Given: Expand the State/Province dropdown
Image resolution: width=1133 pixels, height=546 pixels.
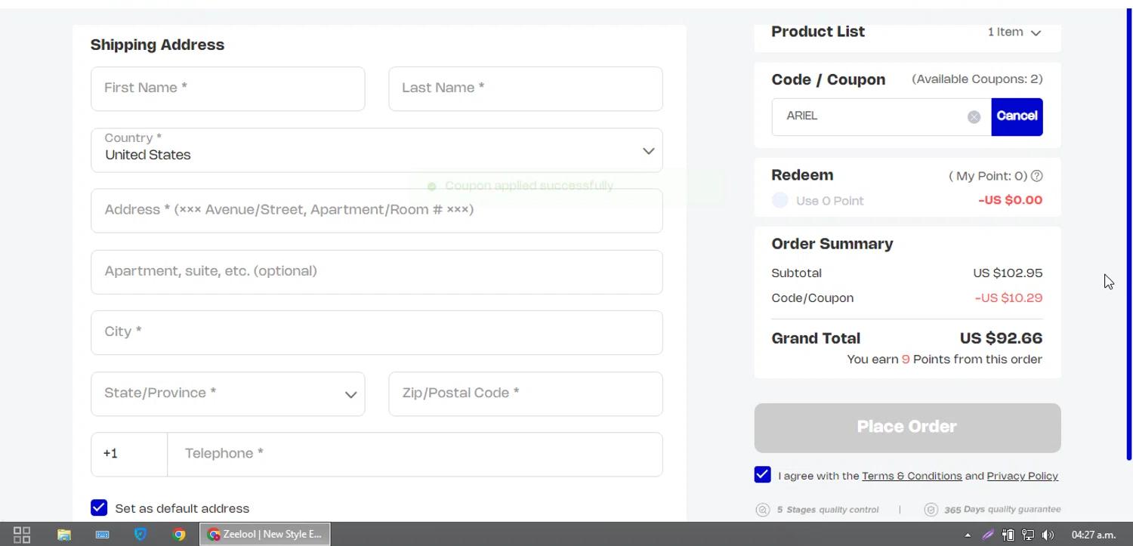Looking at the screenshot, I should pos(227,393).
